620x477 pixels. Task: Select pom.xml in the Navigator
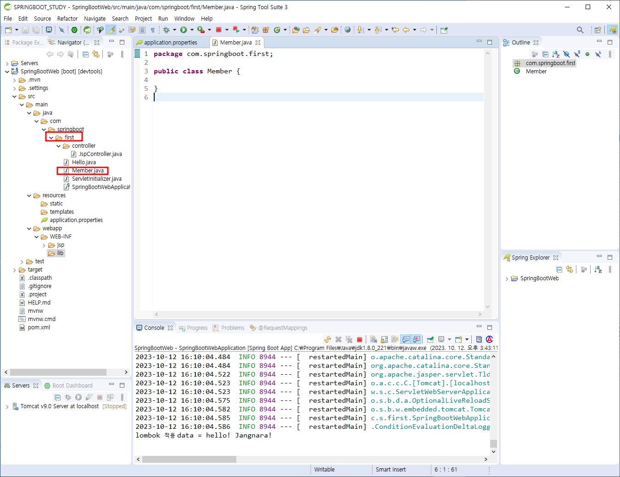pos(34,327)
